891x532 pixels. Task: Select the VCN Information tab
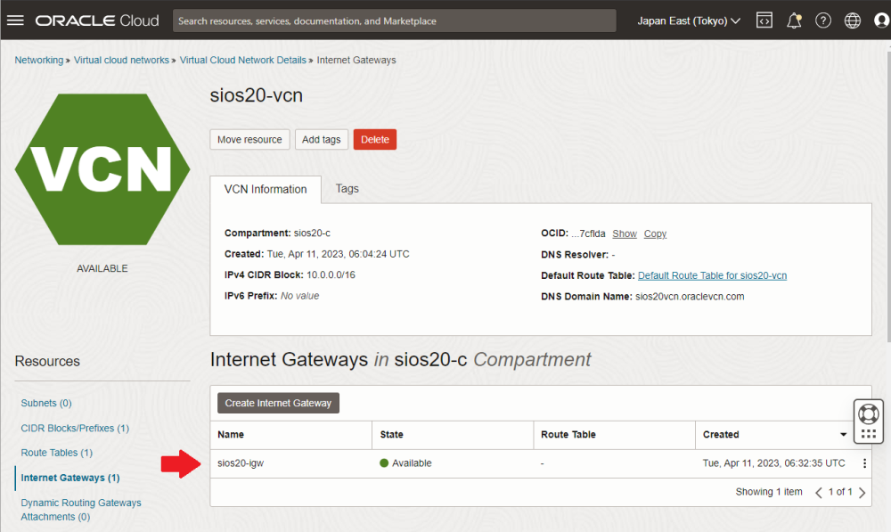(x=266, y=189)
